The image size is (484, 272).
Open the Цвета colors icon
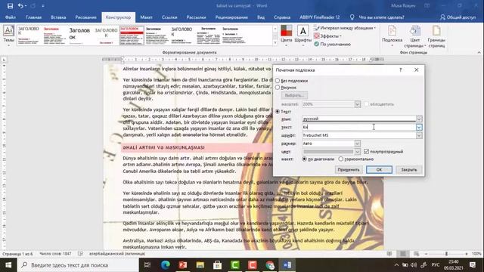point(286,36)
